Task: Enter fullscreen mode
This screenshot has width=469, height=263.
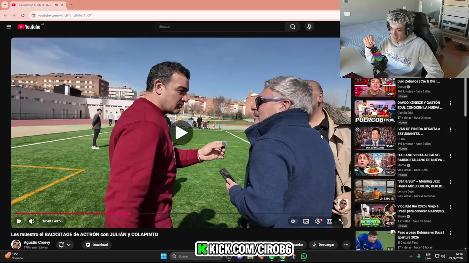Action: point(341,221)
